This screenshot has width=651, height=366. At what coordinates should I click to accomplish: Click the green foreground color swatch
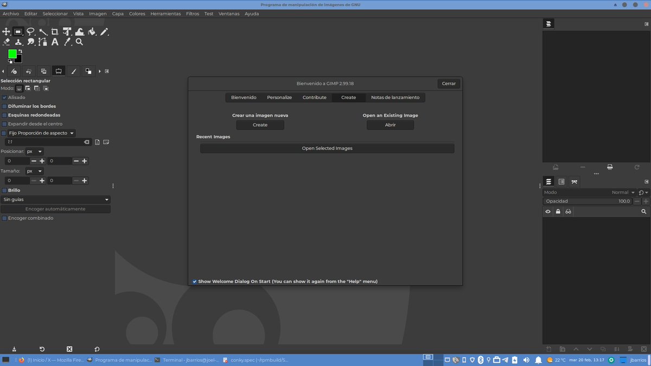coord(11,53)
